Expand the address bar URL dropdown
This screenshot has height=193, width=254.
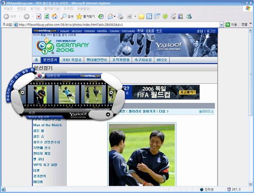click(221, 25)
